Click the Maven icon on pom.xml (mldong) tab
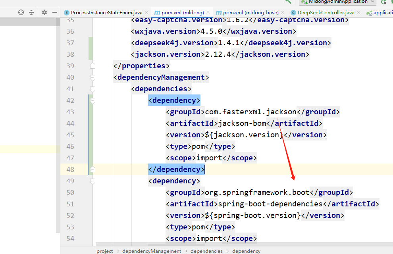Screen dimensions: 393x254 pos(157,12)
